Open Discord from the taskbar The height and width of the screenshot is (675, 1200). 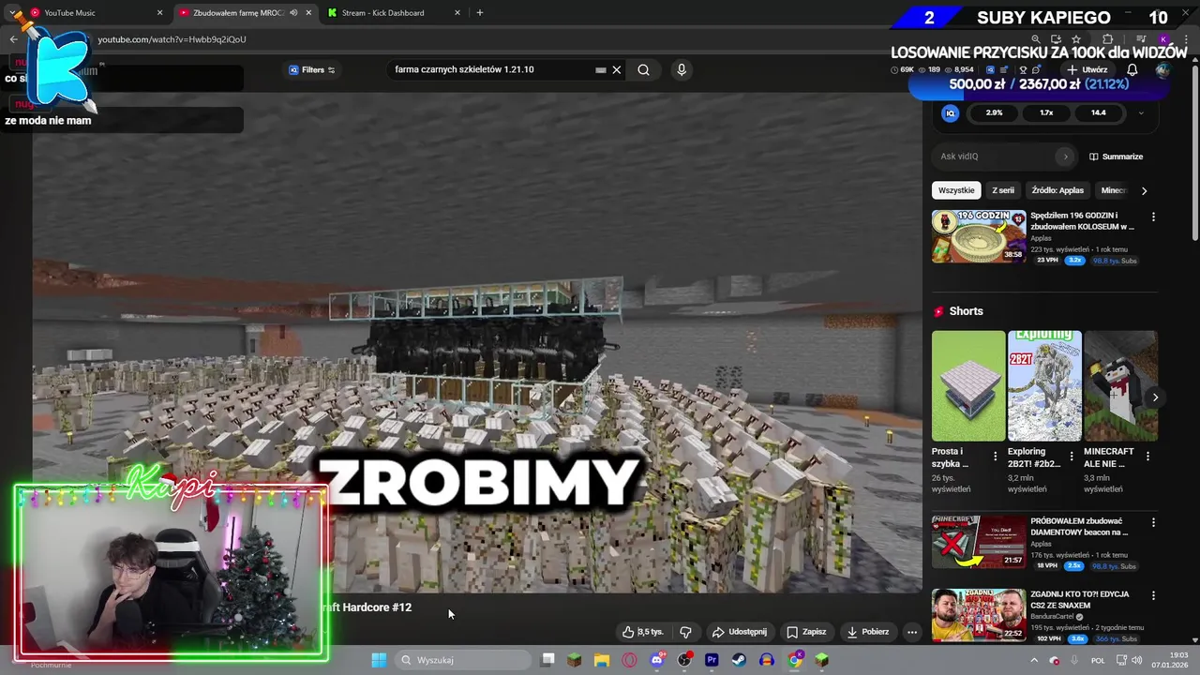657,660
